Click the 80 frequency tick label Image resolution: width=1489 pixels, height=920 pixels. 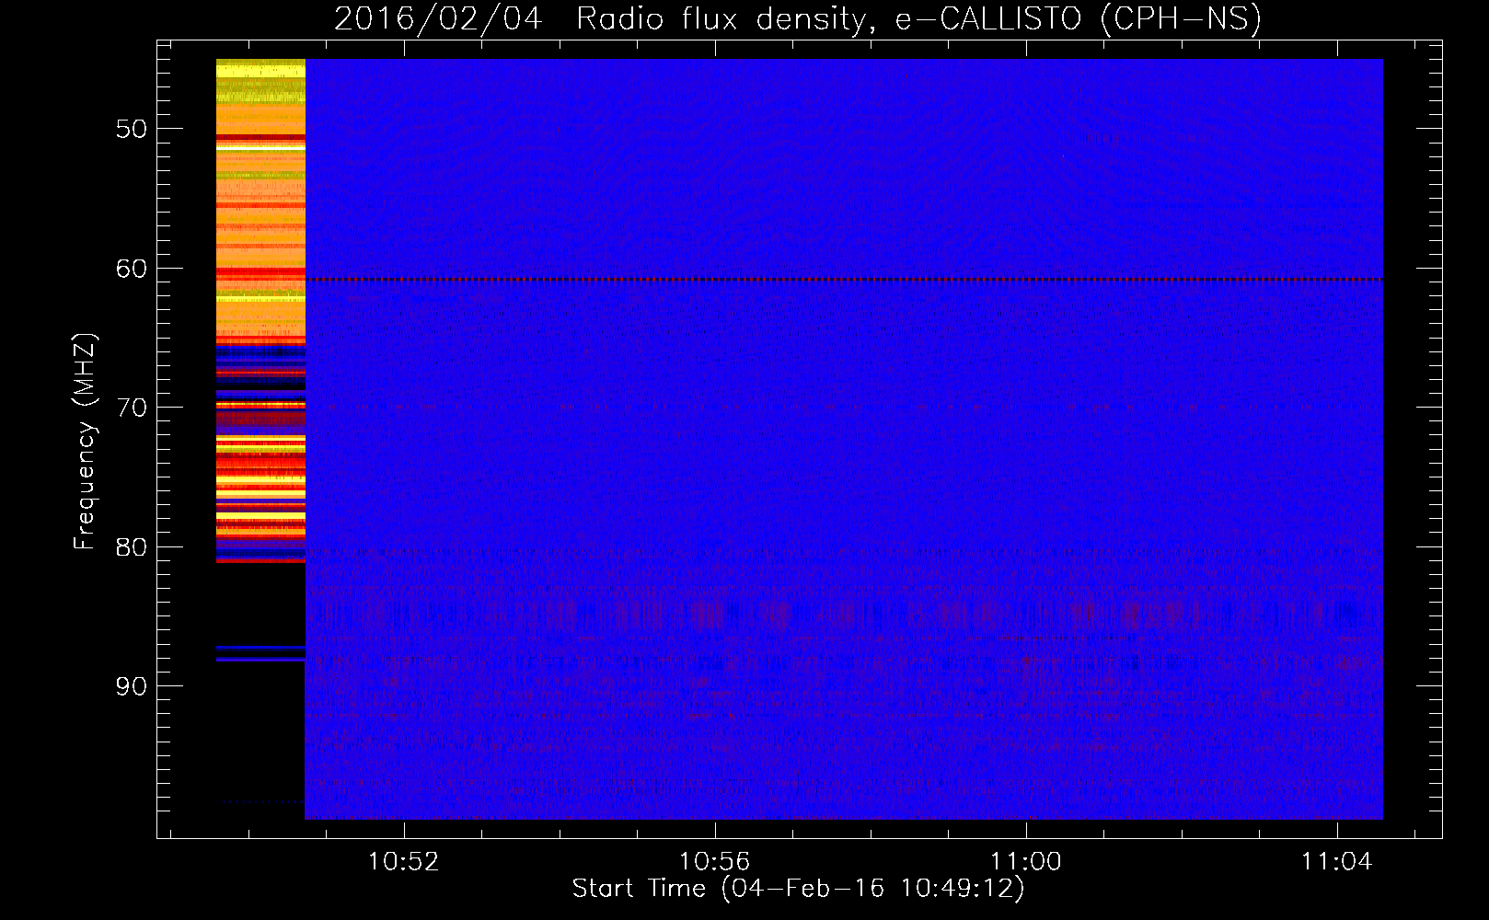tap(132, 547)
